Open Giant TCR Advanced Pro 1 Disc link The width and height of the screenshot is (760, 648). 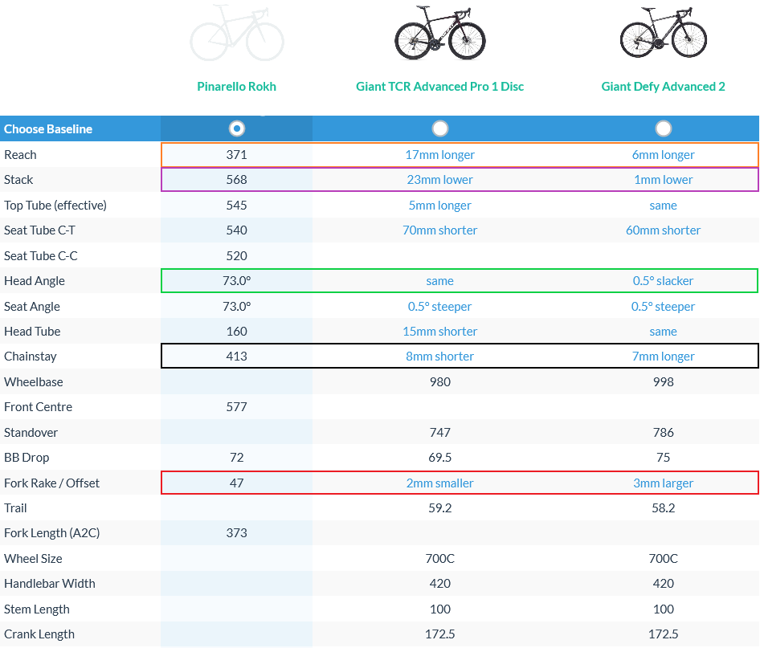pos(440,86)
